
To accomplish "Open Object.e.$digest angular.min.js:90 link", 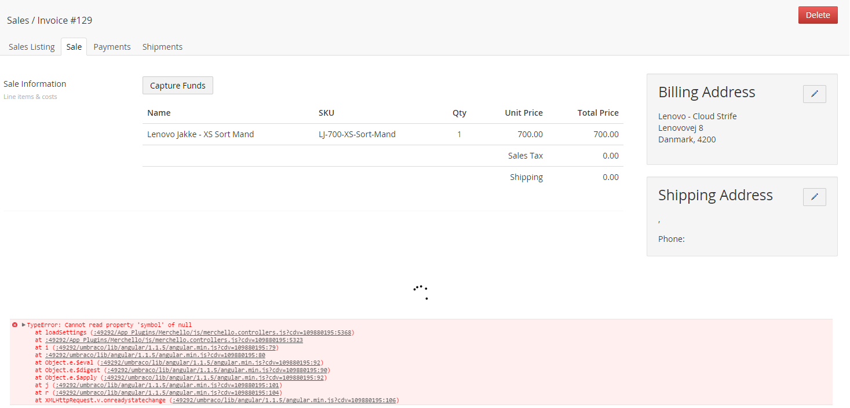I will tap(217, 370).
